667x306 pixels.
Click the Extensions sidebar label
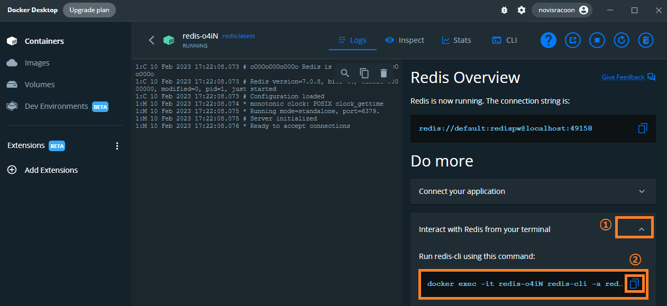26,145
